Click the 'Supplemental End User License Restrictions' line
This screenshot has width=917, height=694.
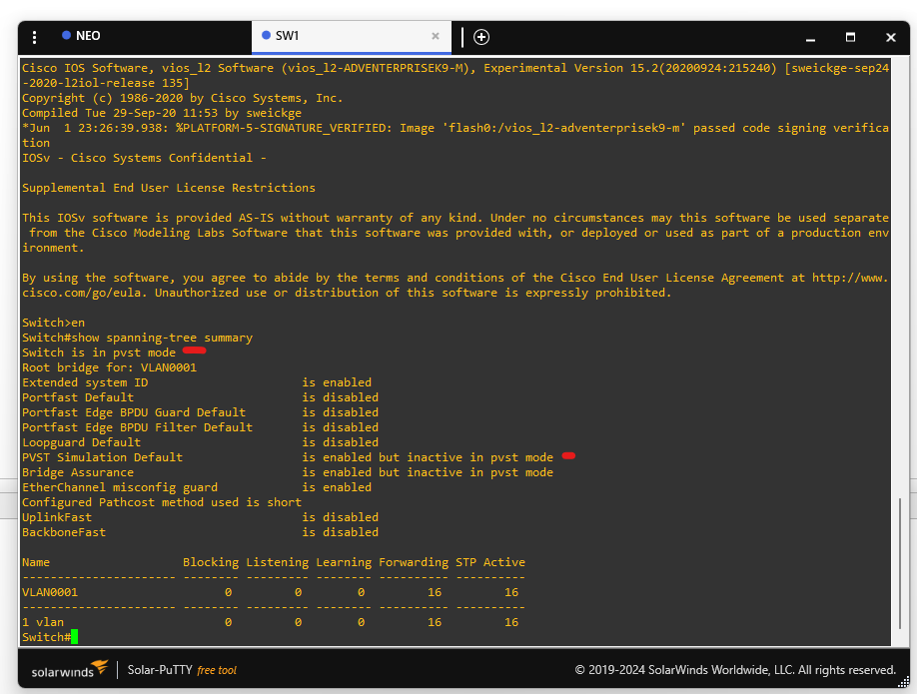[x=169, y=188]
